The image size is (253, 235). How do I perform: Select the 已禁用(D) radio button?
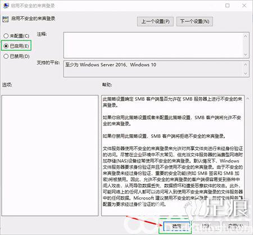6,56
